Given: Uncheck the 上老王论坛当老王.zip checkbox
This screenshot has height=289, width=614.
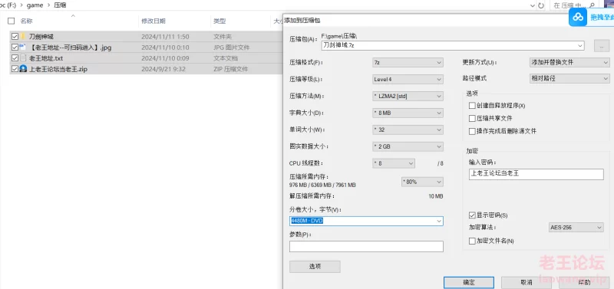Looking at the screenshot, I should pyautogui.click(x=15, y=69).
